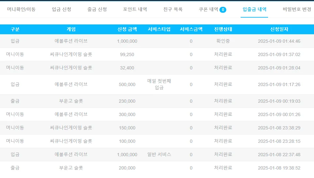Click the 서비스타입 column header

click(159, 29)
